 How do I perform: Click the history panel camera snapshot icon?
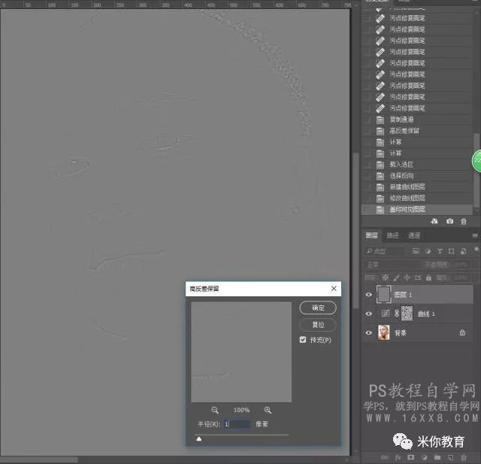(x=449, y=221)
